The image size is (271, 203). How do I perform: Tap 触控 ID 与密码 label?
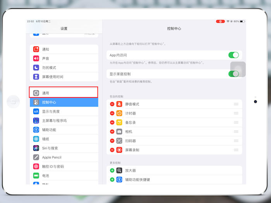[x=53, y=166]
